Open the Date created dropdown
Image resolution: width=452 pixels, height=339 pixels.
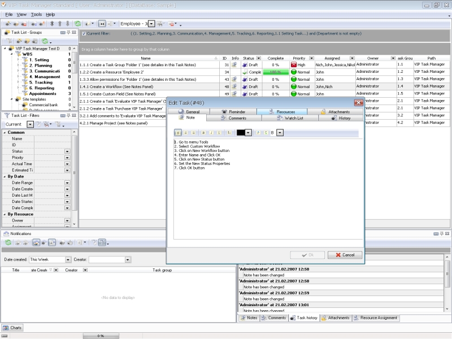click(67, 260)
